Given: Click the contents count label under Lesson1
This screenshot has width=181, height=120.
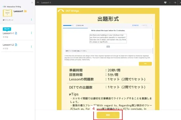Looking at the screenshot, I should (x=8, y=20).
